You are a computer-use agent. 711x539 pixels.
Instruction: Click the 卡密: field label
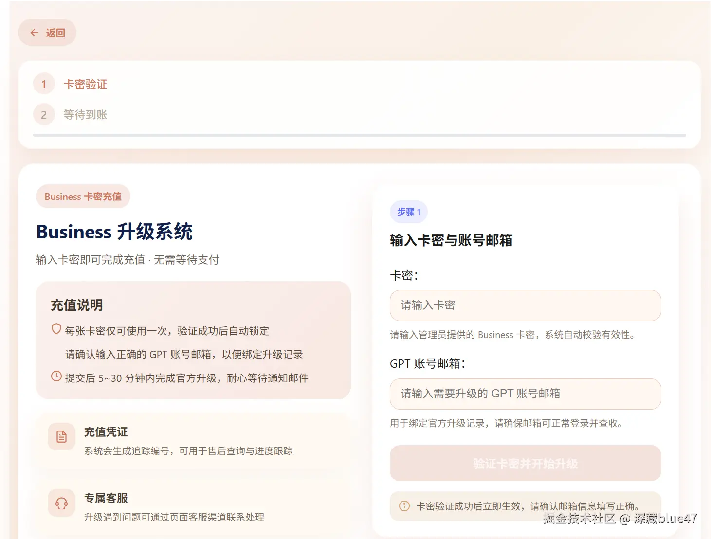click(404, 275)
